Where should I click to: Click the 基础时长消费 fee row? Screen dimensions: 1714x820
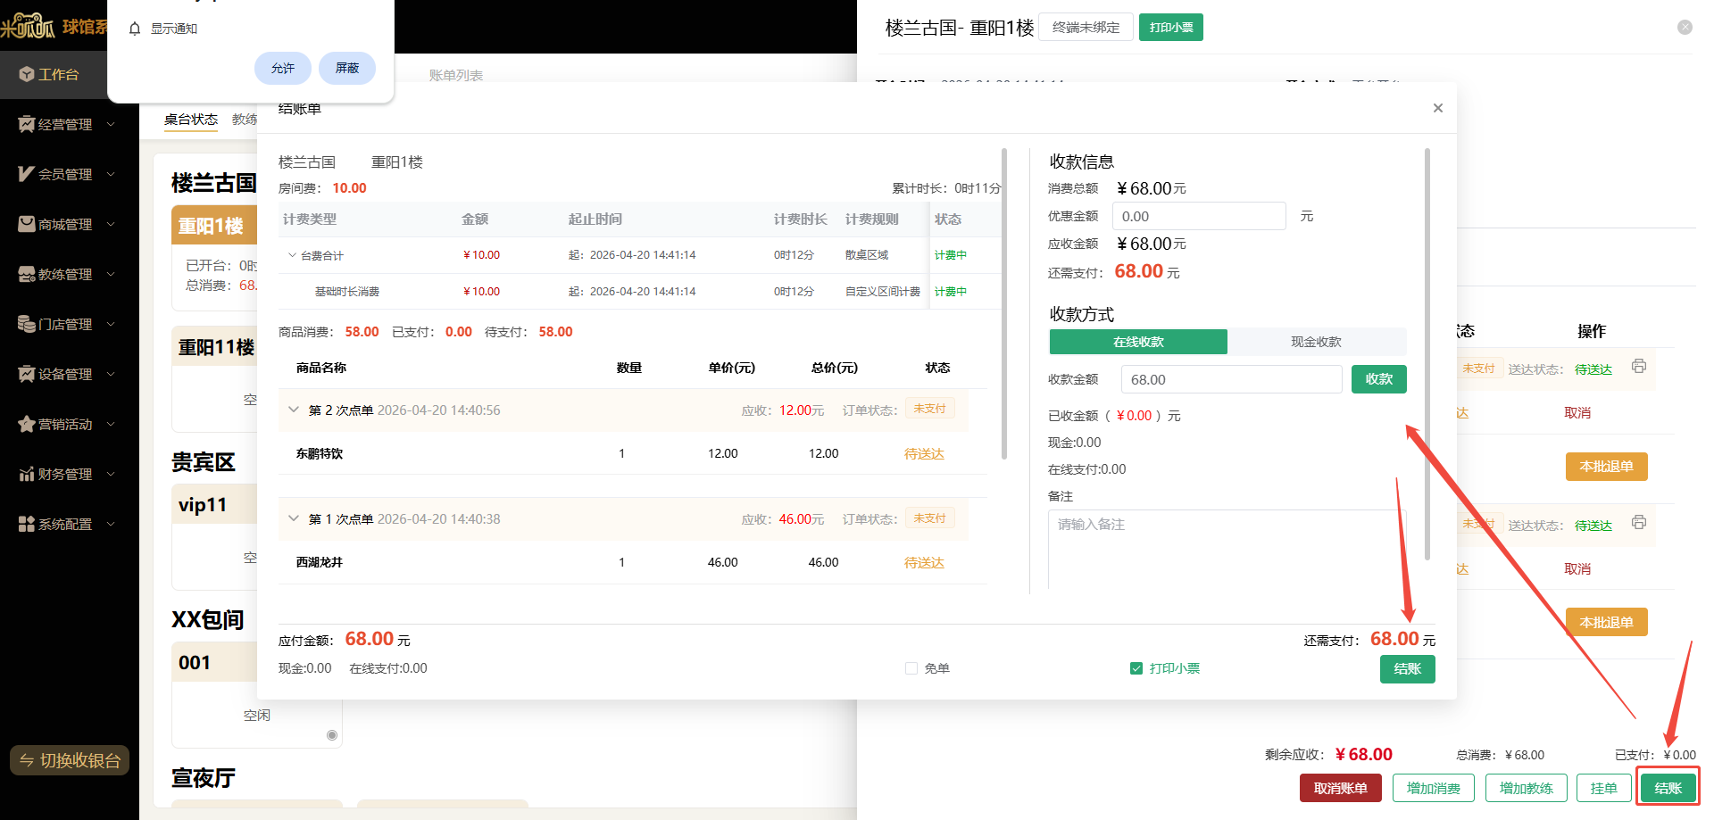click(x=639, y=292)
